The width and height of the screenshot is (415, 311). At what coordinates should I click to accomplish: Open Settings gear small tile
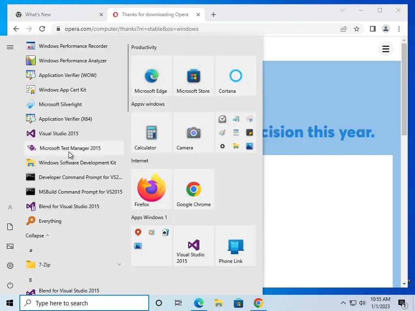(222, 146)
